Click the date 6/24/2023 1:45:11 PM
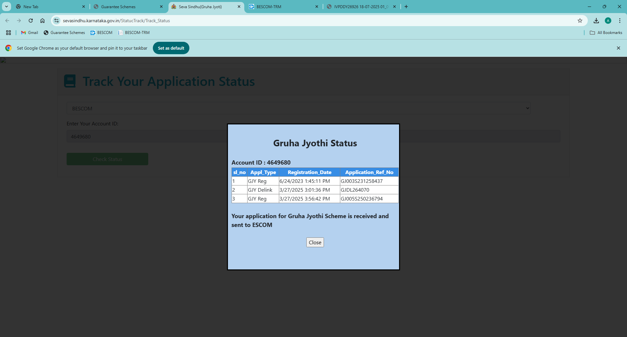This screenshot has height=337, width=627. (x=305, y=181)
